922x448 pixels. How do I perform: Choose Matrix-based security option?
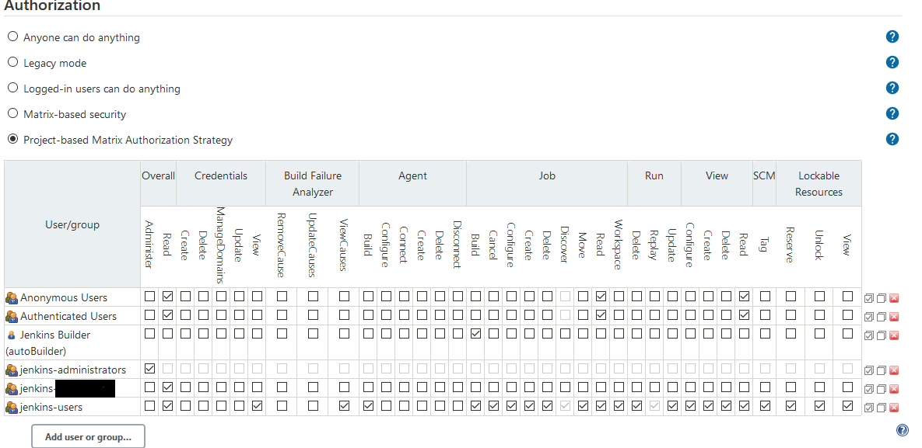(12, 113)
